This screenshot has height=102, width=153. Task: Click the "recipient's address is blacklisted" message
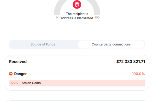click(77, 16)
